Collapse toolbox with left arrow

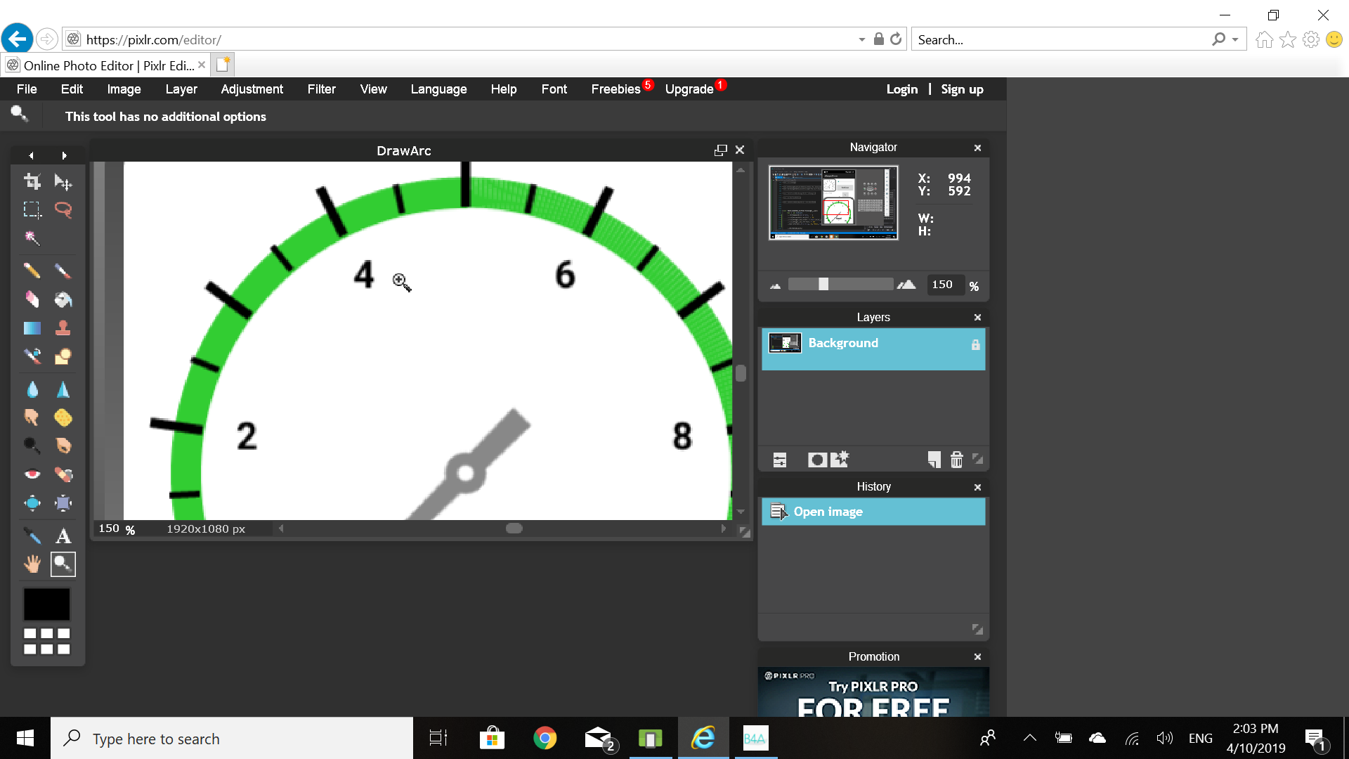tap(31, 155)
